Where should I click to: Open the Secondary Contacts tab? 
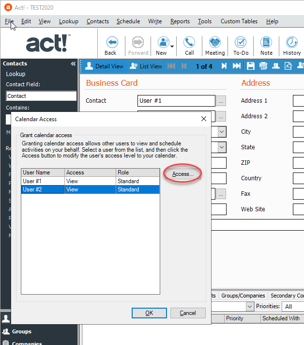286,296
